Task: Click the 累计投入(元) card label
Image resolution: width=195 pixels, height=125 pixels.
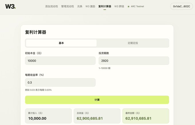Action: pos(35,113)
